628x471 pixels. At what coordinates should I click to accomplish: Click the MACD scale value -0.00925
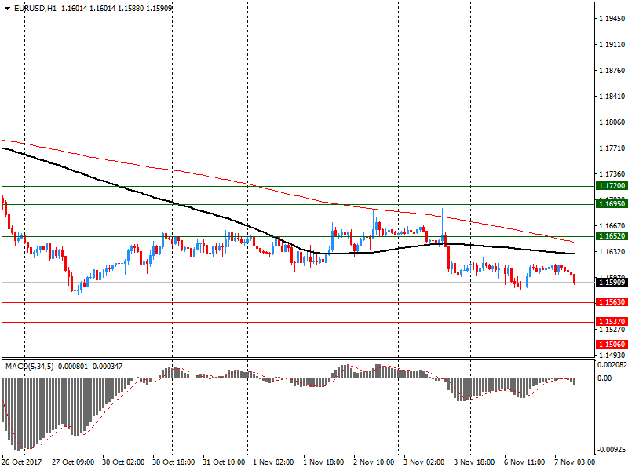click(x=612, y=450)
